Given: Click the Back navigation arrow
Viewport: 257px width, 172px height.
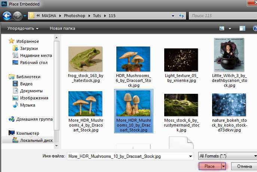Looking at the screenshot, I should click(7, 16).
